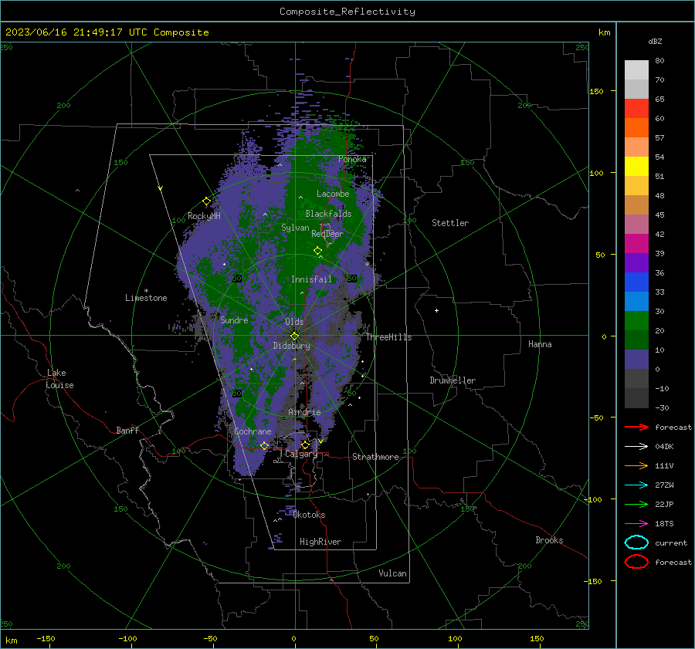The image size is (695, 649).
Task: Click the Strathmore city label
Action: coord(375,457)
